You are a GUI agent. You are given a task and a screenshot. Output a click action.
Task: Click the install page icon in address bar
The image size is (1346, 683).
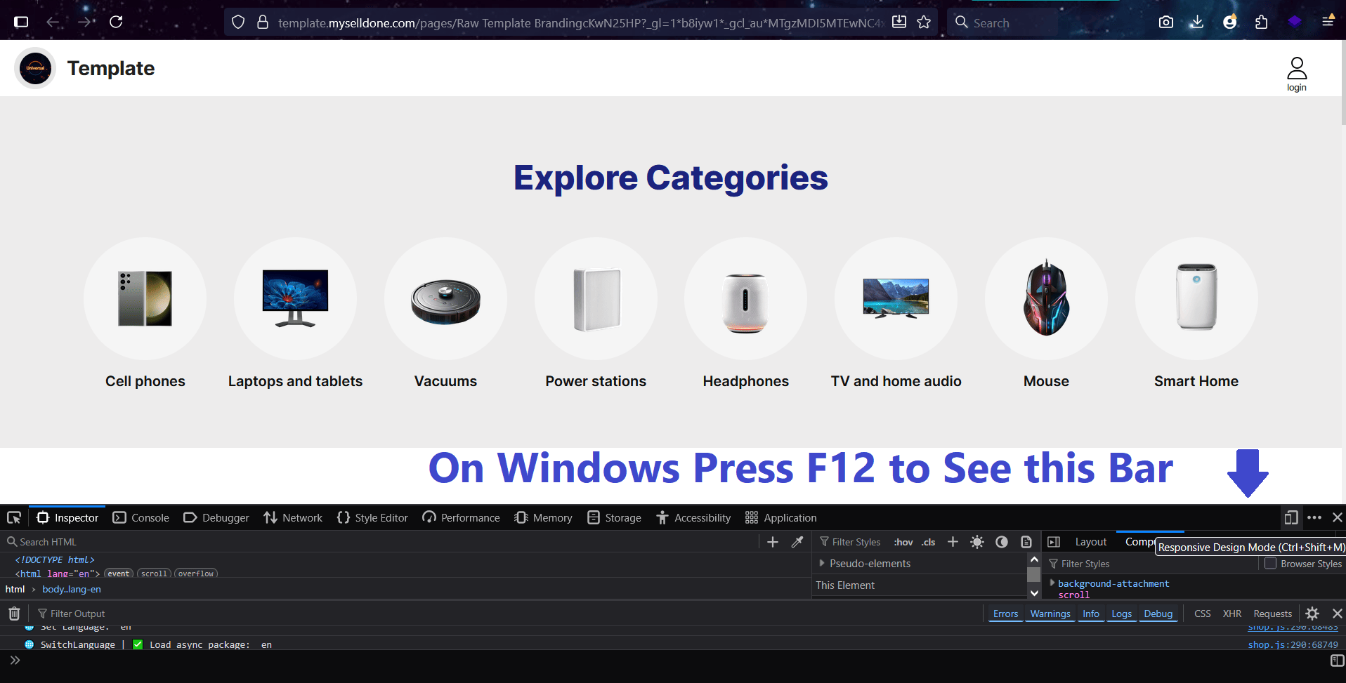[x=899, y=22]
